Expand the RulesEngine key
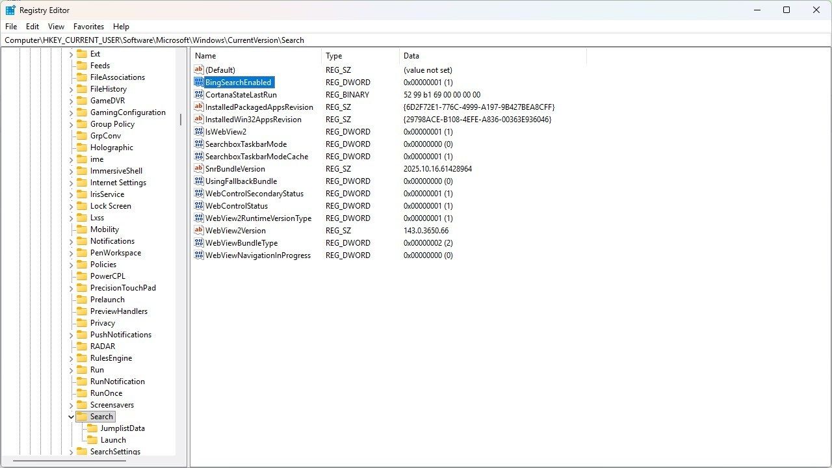The width and height of the screenshot is (832, 468). coord(71,358)
